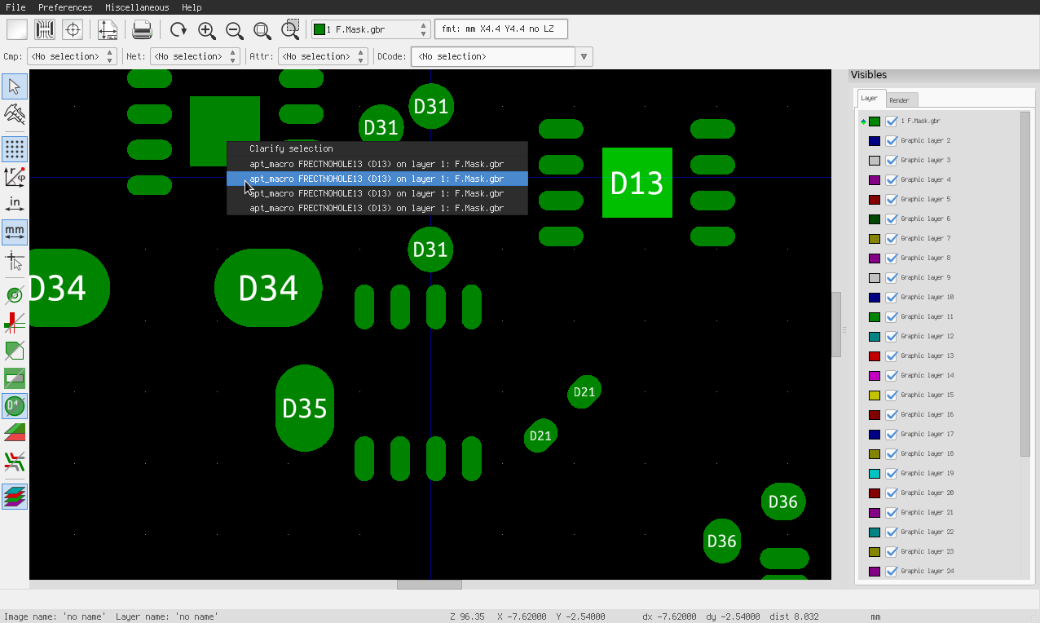Activate the measure tool
Image resolution: width=1040 pixels, height=623 pixels.
(15, 113)
